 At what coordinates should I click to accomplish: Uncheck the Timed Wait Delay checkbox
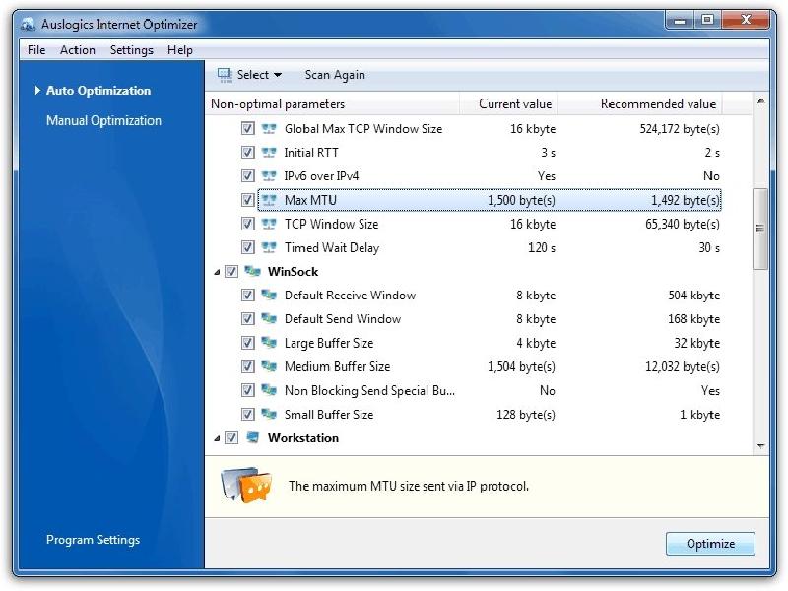tap(247, 247)
